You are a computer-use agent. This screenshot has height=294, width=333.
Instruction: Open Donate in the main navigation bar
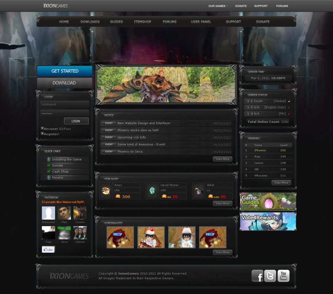[263, 22]
